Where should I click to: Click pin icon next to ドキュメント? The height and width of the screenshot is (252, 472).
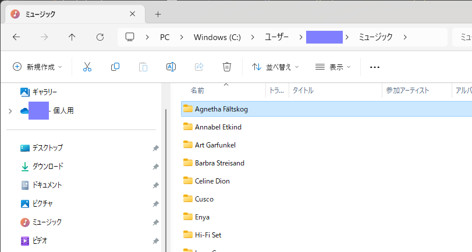point(155,185)
